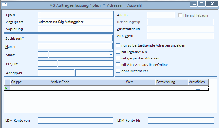Click the empty Gruppe cell in new row
Image resolution: width=219 pixels, height=128 pixels.
point(30,88)
